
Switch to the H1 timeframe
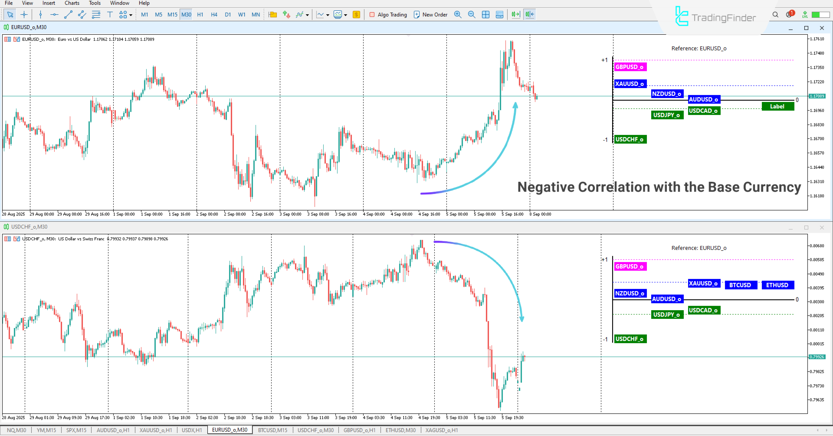[x=200, y=14]
